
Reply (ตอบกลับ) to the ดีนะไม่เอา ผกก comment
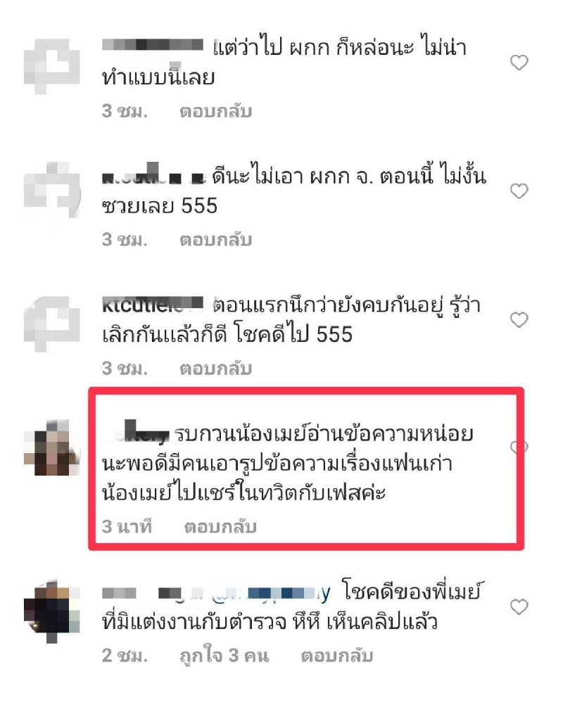[215, 240]
